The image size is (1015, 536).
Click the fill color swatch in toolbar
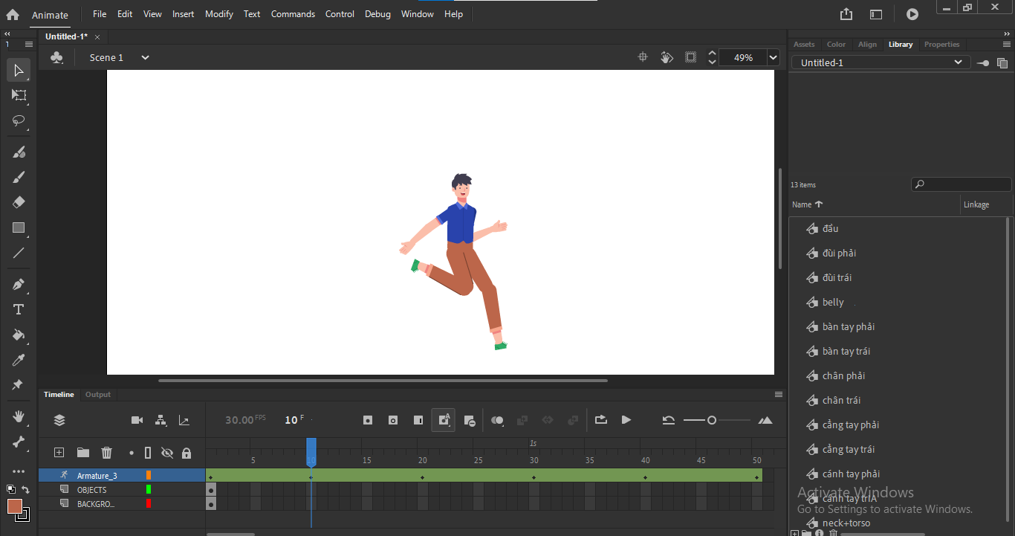15,506
